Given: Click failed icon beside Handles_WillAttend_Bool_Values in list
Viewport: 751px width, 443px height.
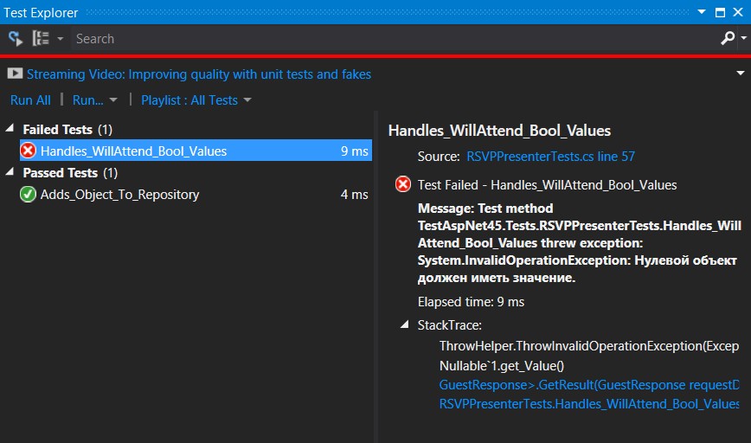Looking at the screenshot, I should pos(29,151).
